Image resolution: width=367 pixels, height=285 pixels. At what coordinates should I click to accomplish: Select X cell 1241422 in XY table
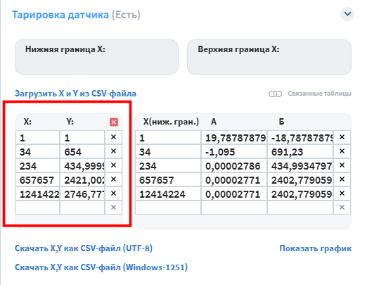tap(37, 194)
